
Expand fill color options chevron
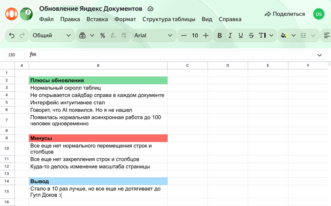[x=293, y=35]
